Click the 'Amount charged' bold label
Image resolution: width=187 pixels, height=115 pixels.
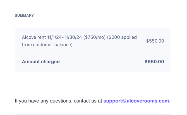click(41, 62)
